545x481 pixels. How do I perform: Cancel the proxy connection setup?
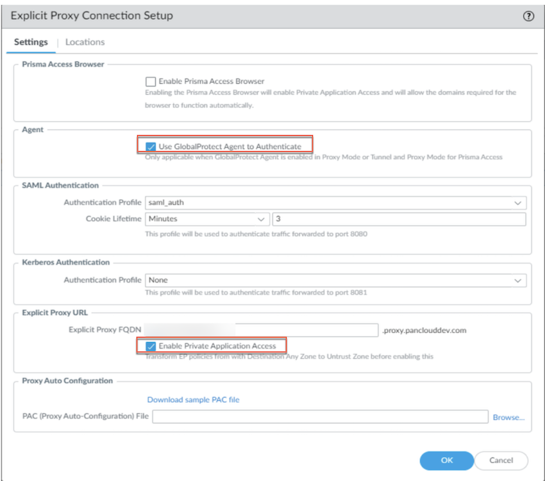pos(501,460)
